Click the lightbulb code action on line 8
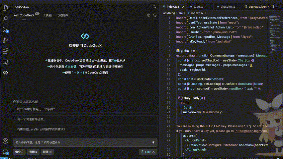283x159 pixels. (178, 50)
